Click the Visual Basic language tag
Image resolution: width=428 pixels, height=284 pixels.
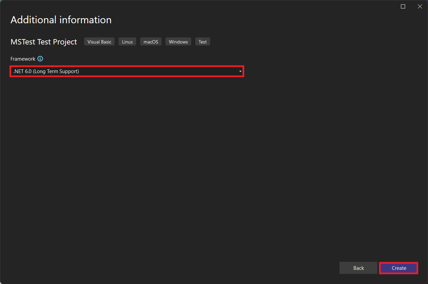pos(99,41)
